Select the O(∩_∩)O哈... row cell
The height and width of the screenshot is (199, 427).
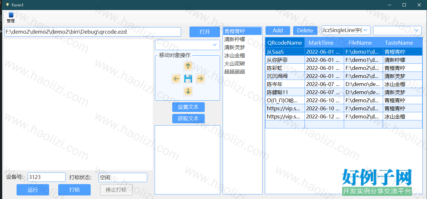tap(285, 100)
